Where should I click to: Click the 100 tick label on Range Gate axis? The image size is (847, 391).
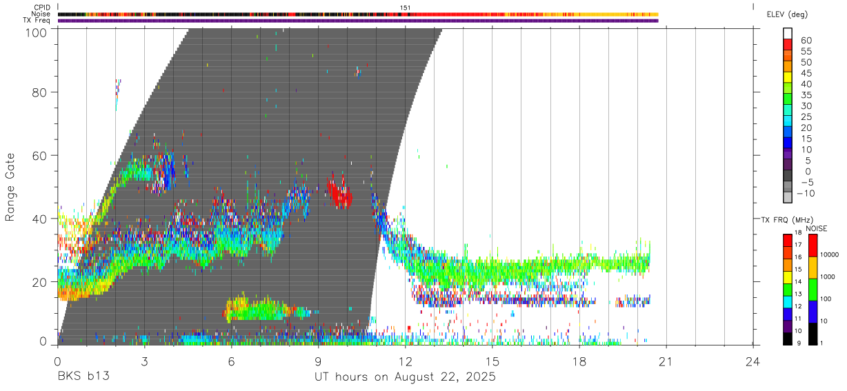(36, 32)
